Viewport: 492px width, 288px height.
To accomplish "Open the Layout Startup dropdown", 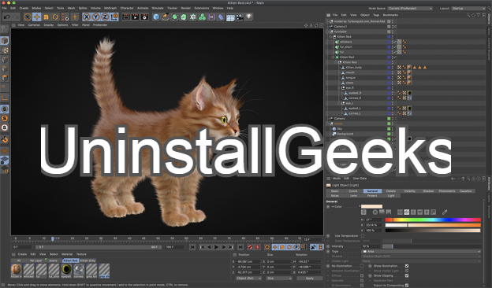I will point(468,9).
